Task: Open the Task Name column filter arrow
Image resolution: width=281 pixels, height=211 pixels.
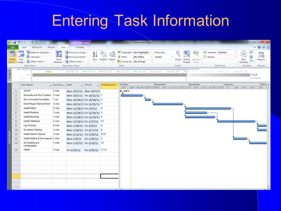Action: point(50,86)
